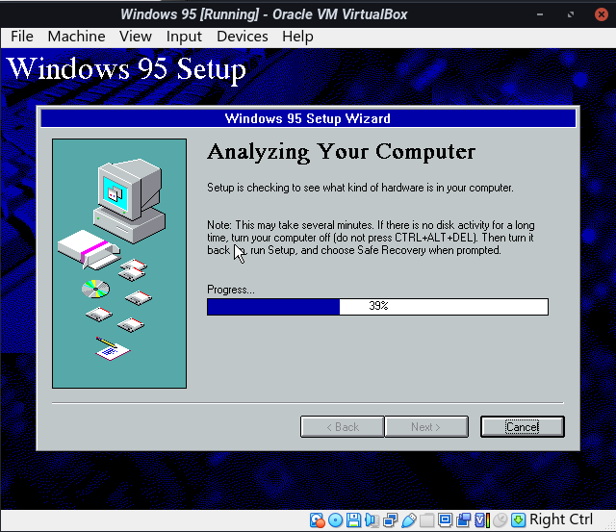Image resolution: width=616 pixels, height=532 pixels.
Task: Click the greyed-out Next button
Action: [425, 426]
